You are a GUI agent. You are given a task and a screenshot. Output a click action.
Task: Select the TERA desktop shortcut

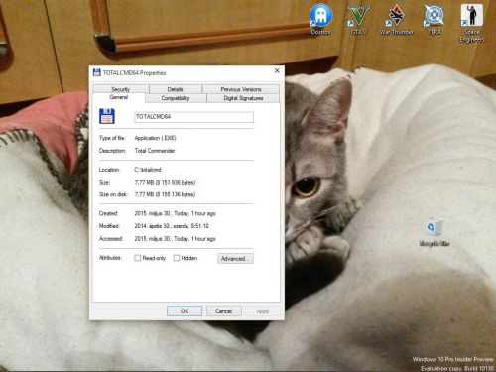(434, 19)
